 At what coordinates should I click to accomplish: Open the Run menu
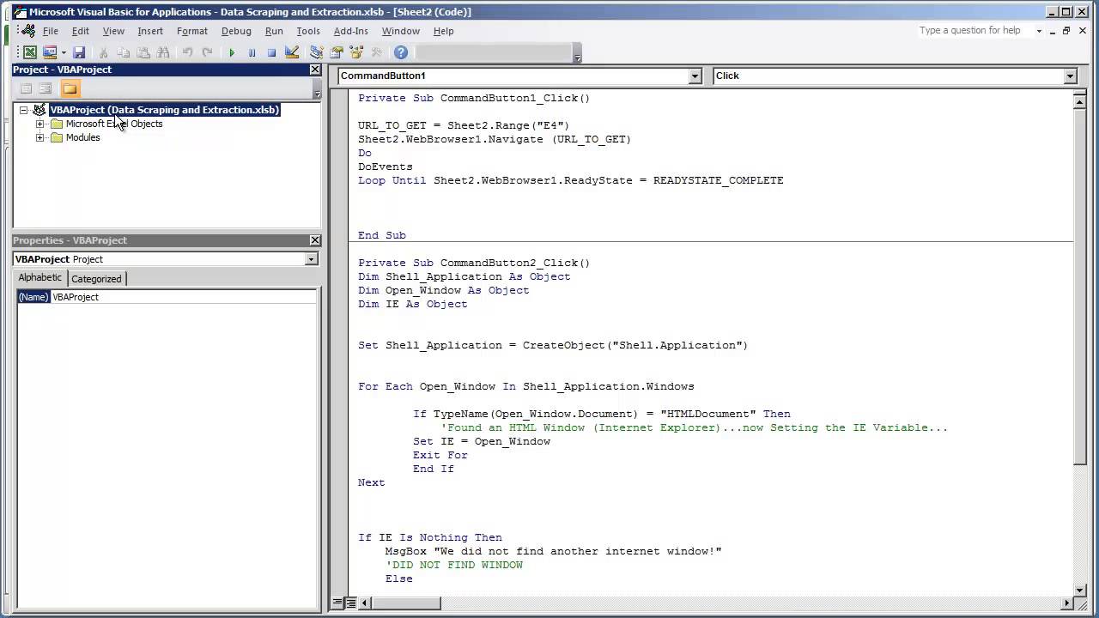tap(274, 31)
